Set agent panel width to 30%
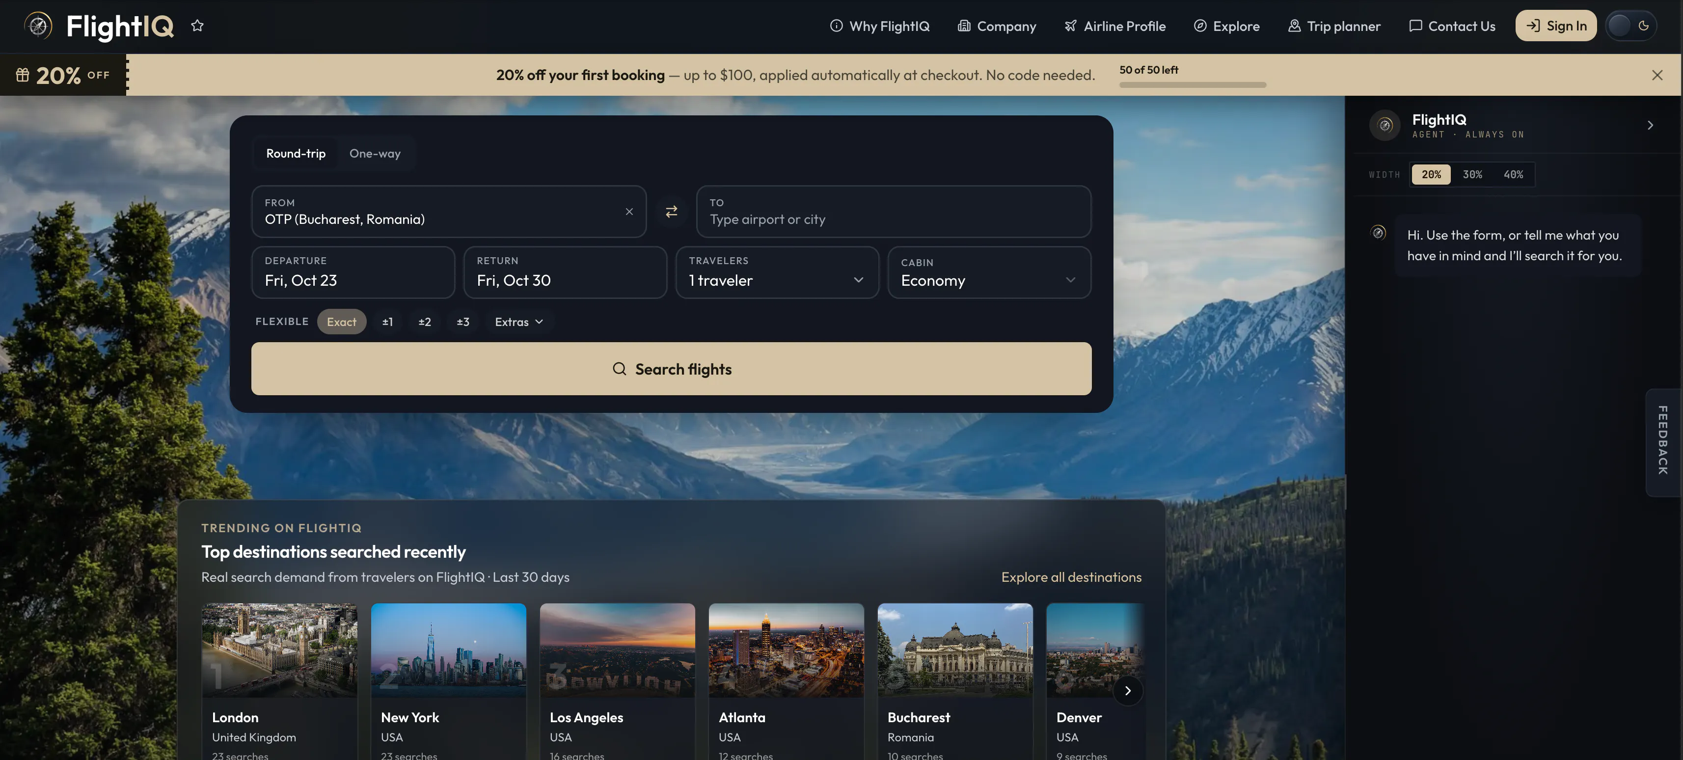 1472,174
